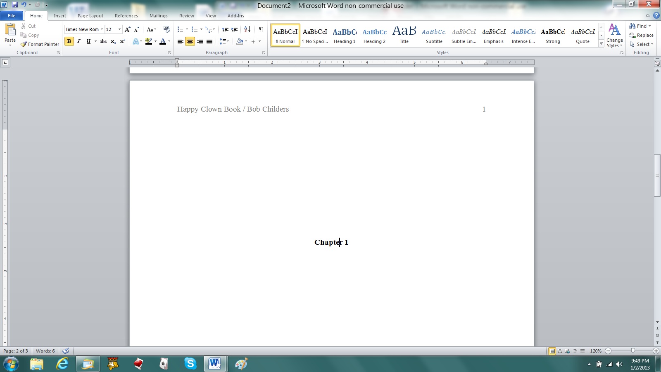Apply subscript formatting
The width and height of the screenshot is (661, 372).
[112, 41]
